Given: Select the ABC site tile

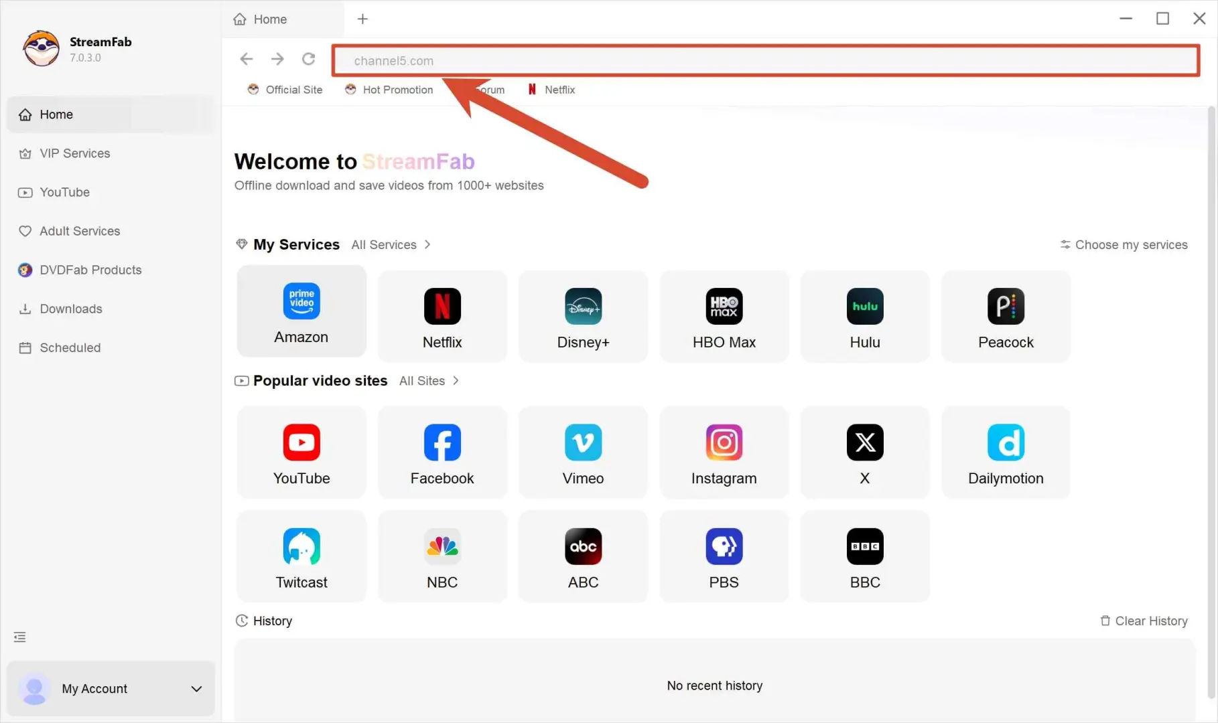Looking at the screenshot, I should click(583, 556).
